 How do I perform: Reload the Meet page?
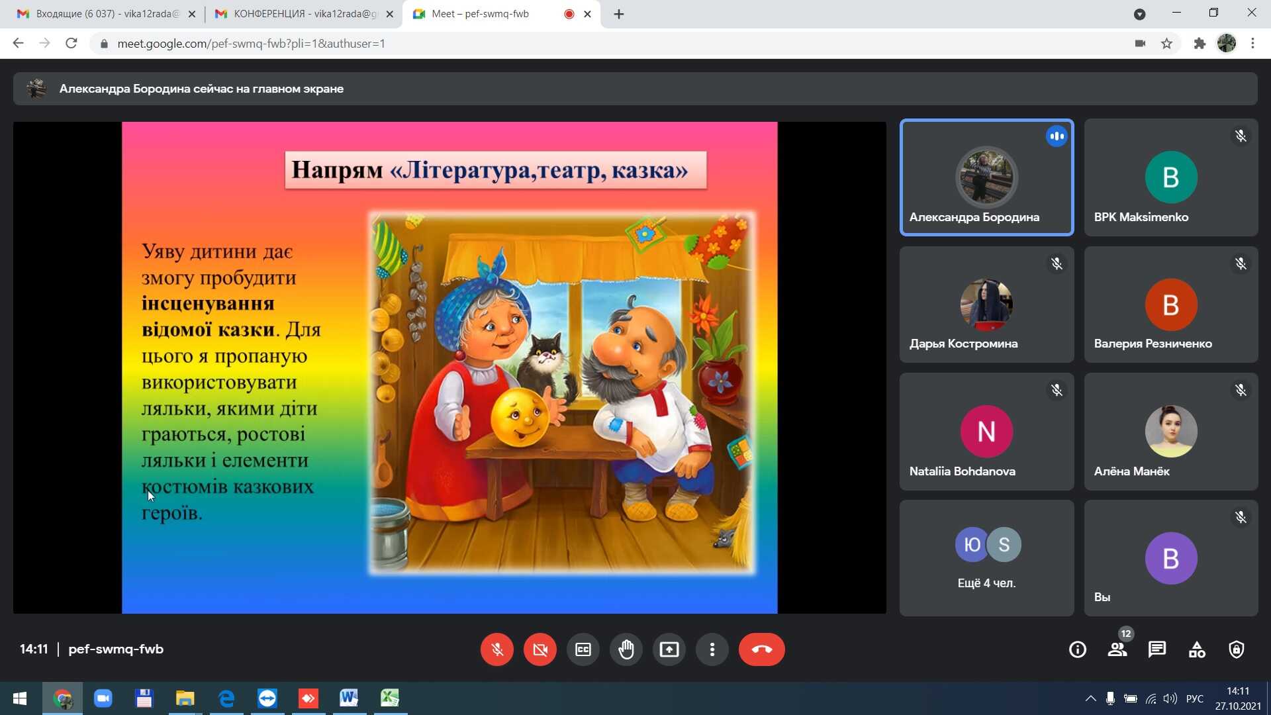tap(71, 44)
